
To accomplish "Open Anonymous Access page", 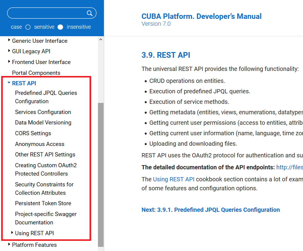I will coord(39,144).
